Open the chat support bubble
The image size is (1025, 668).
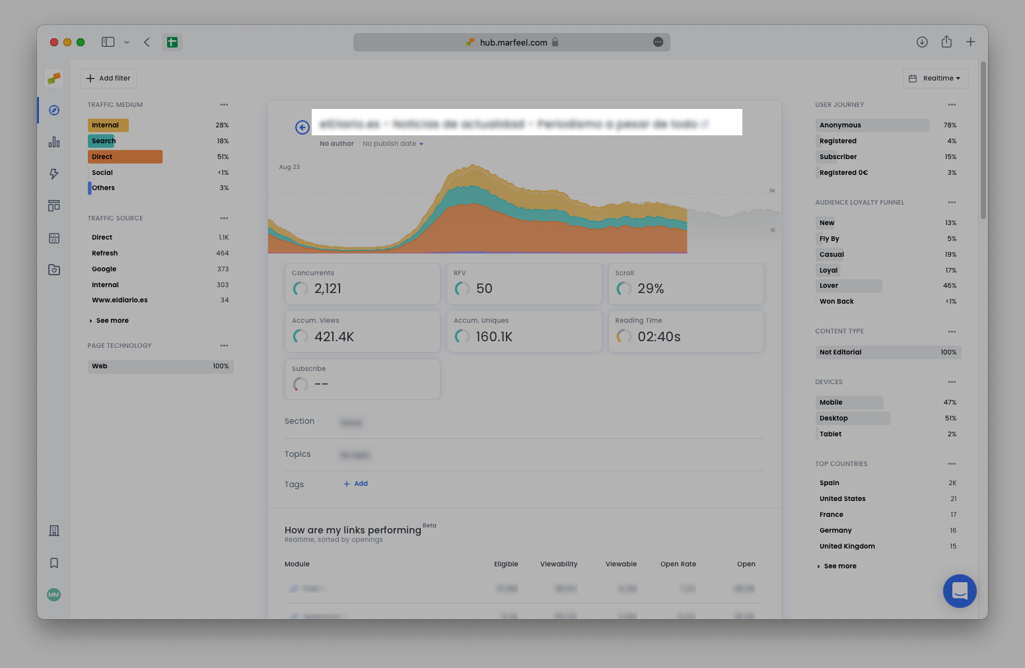click(x=959, y=591)
